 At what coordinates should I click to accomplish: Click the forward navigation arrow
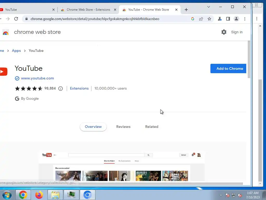[8, 19]
